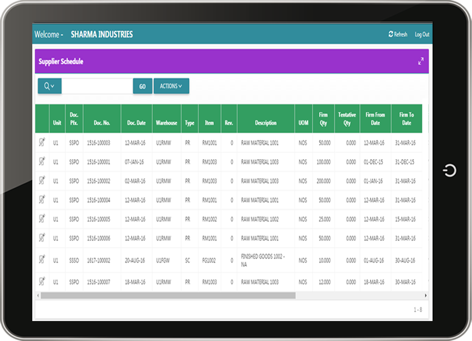Edit row with Doc. No. 1516-100004
The image size is (472, 341).
click(42, 200)
